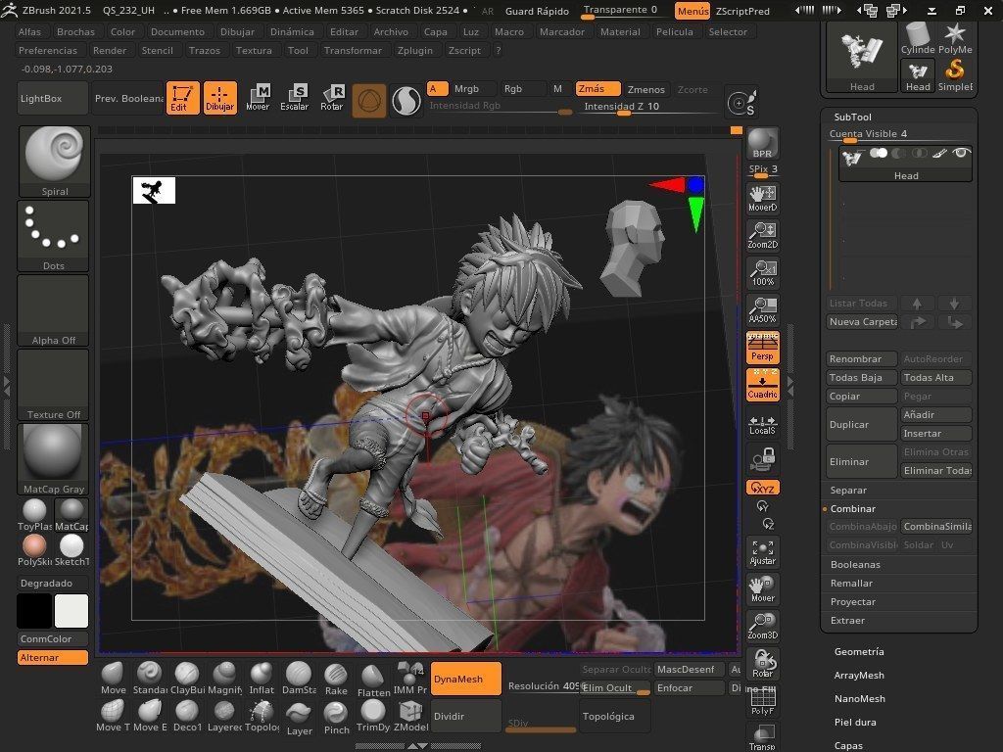Click the Ajustar frame icon

762,552
